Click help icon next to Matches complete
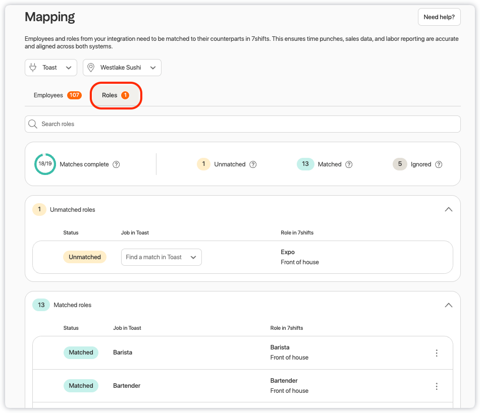The image size is (480, 413). pos(116,164)
